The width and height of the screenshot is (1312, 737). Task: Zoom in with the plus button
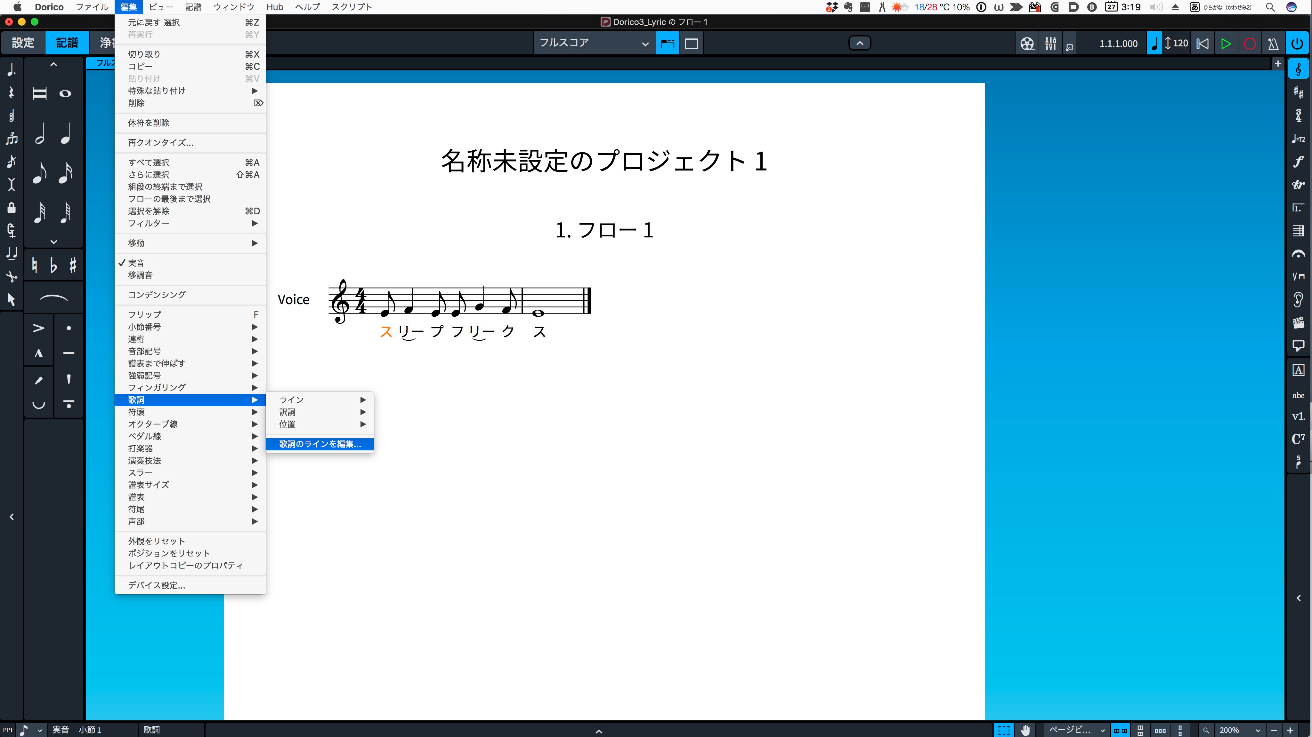coord(1290,730)
